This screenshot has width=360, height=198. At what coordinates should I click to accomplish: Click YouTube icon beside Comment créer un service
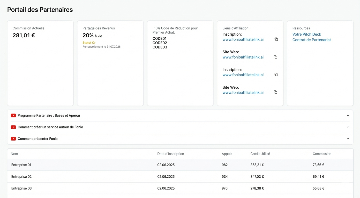13,127
